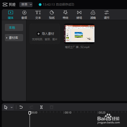Open the 特效 effects tab
127x127 pixels.
pos(66,15)
